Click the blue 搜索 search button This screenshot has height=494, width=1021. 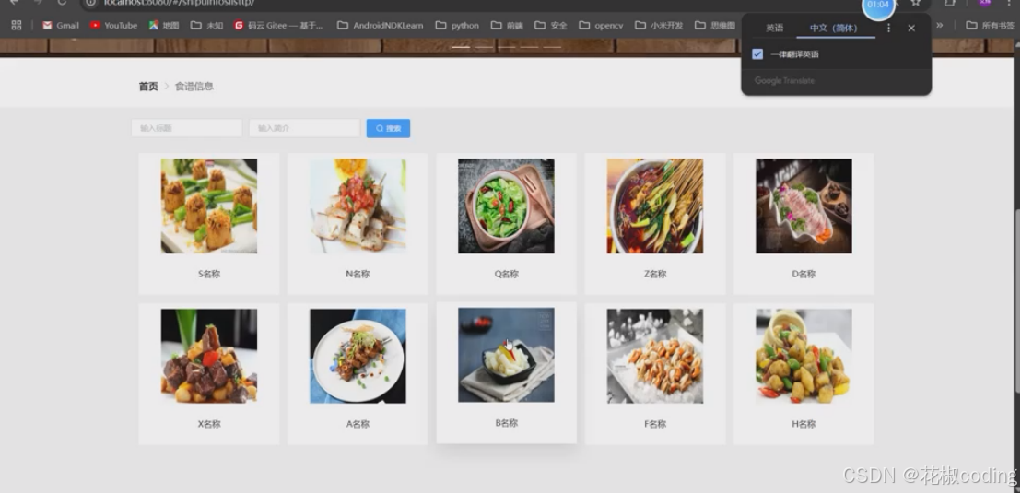coord(388,128)
